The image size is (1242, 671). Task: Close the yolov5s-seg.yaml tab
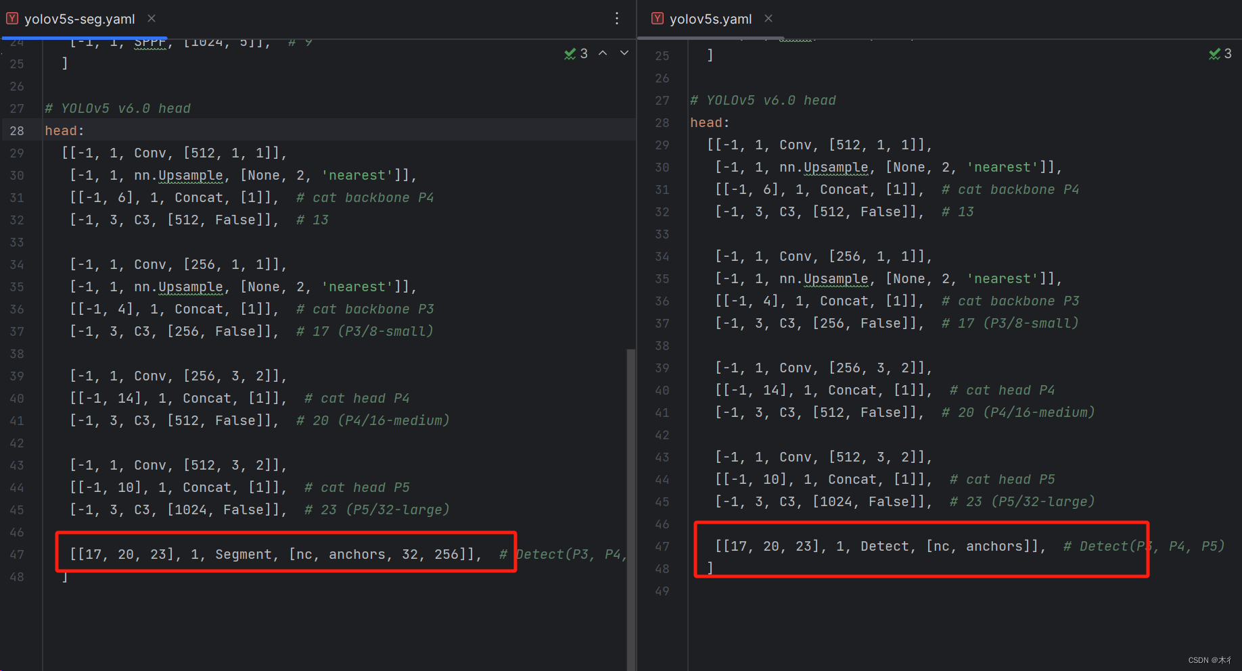(x=152, y=18)
